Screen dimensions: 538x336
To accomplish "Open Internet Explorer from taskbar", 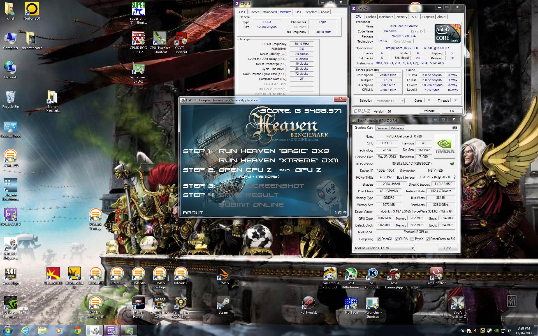I will click(x=25, y=331).
